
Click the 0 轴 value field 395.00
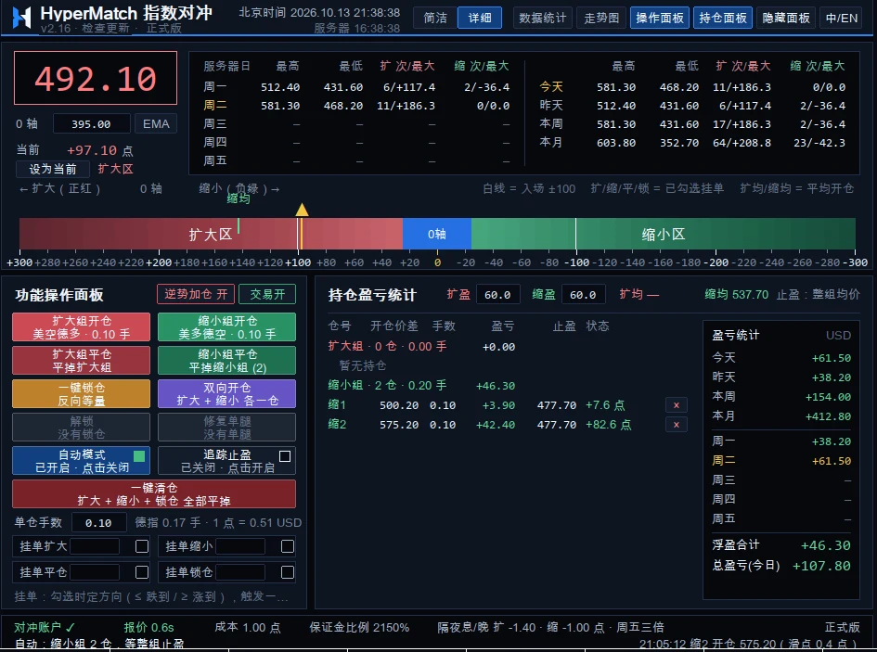[x=92, y=123]
